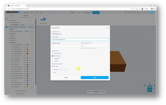Collapse the Cell Size group
Viewport: 166px width, 105px height.
click(8, 34)
